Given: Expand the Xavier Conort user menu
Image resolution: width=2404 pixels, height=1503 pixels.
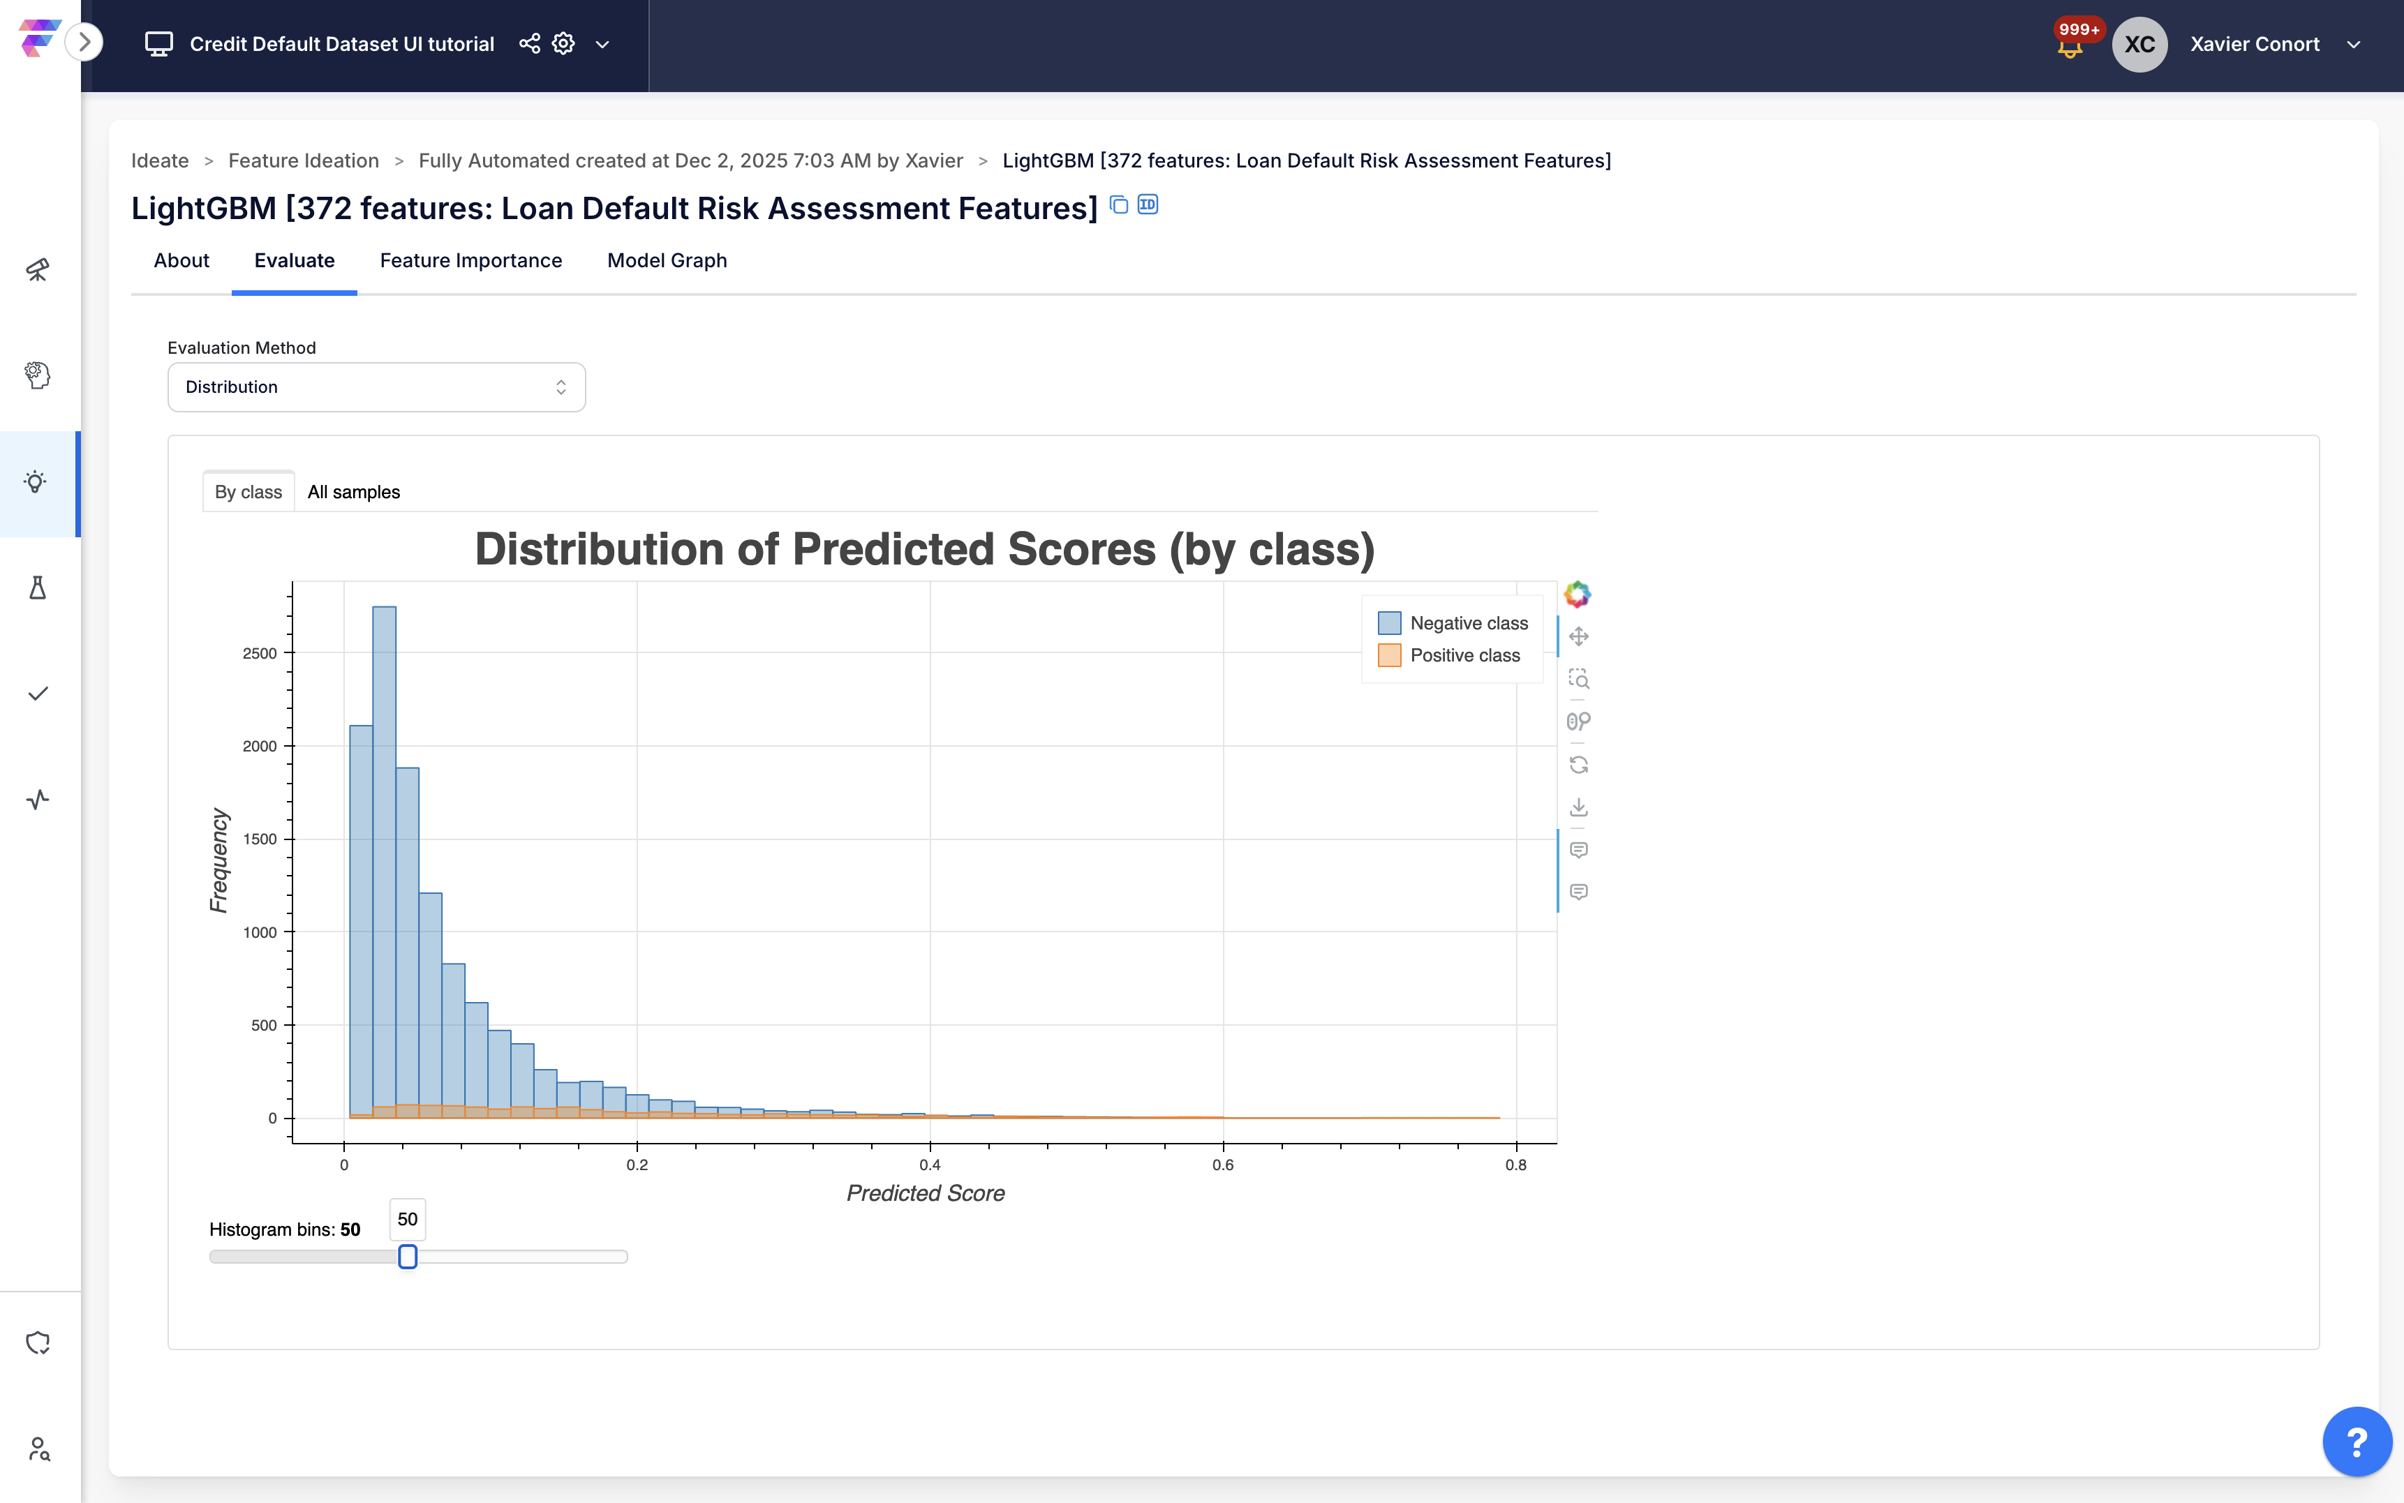Looking at the screenshot, I should [x=2353, y=45].
